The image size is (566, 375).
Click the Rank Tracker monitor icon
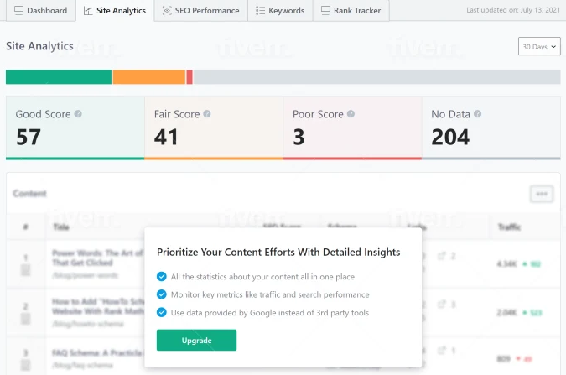325,10
